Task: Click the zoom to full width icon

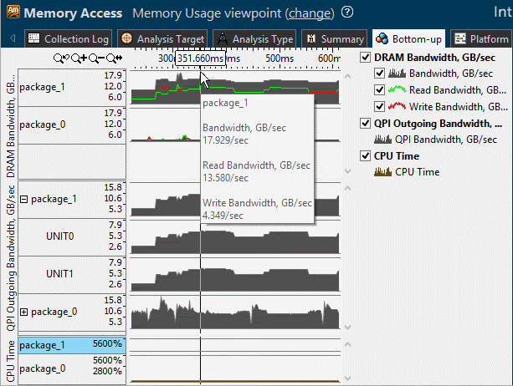Action: 115,58
